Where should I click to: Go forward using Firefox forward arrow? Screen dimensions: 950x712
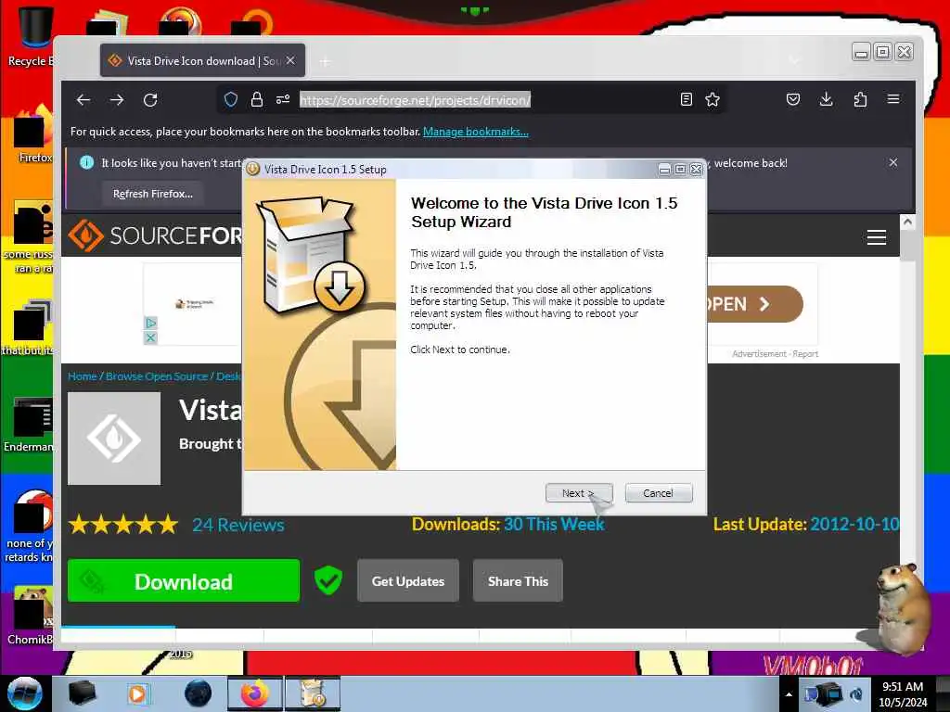117,100
